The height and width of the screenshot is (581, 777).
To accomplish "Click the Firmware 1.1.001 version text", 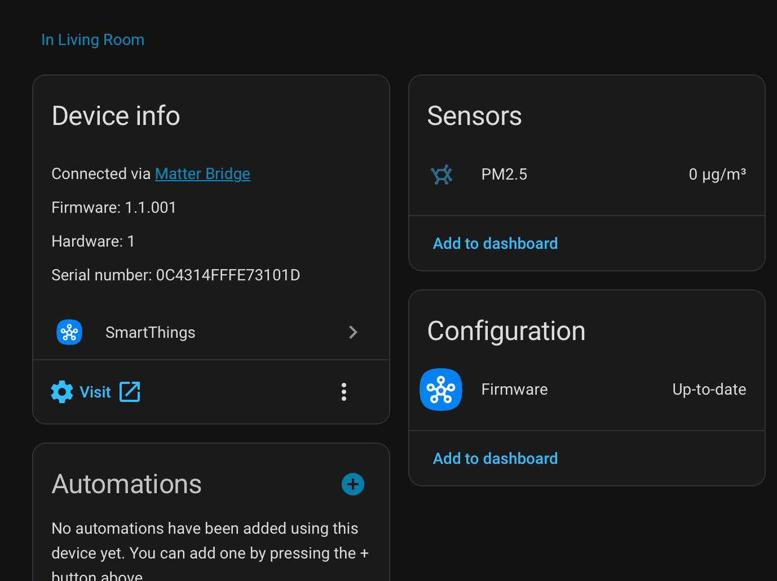I will (x=114, y=208).
